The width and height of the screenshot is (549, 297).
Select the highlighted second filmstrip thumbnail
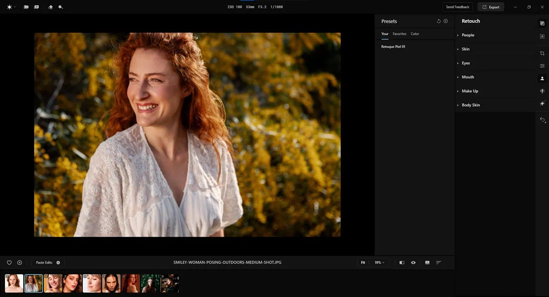(x=33, y=283)
